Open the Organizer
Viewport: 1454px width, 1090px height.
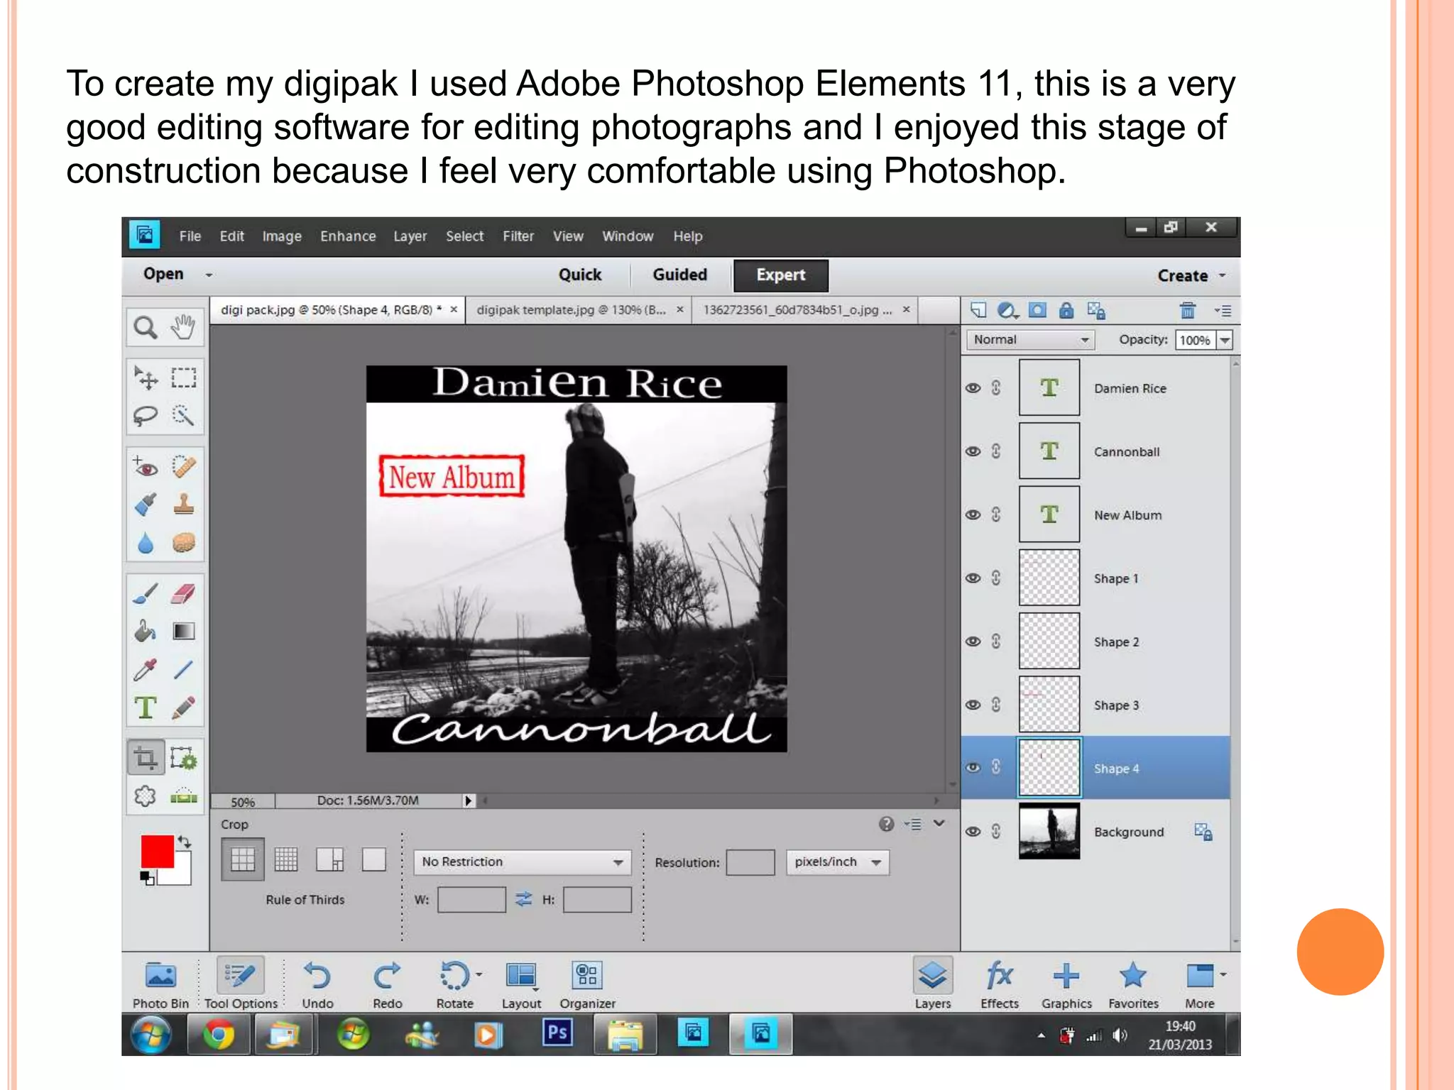pos(587,985)
